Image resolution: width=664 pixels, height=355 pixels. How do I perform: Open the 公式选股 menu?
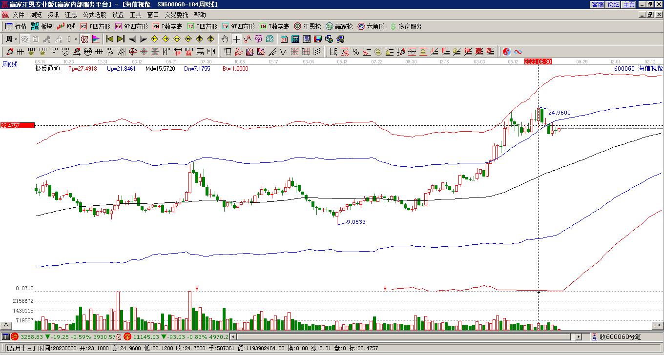(94, 15)
